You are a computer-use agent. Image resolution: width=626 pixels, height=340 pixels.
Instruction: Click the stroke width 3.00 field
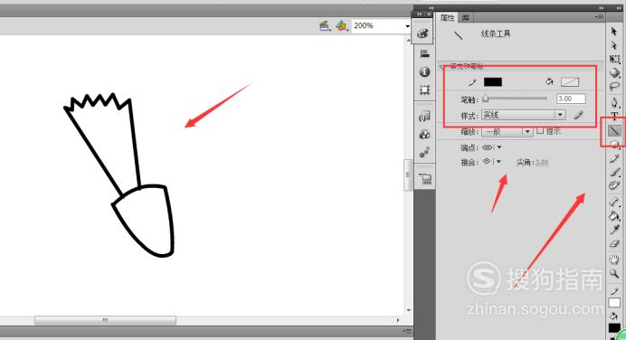coord(571,99)
